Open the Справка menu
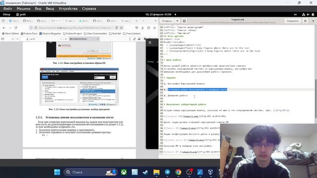Viewport: 317px width, 178px height. [x=89, y=9]
